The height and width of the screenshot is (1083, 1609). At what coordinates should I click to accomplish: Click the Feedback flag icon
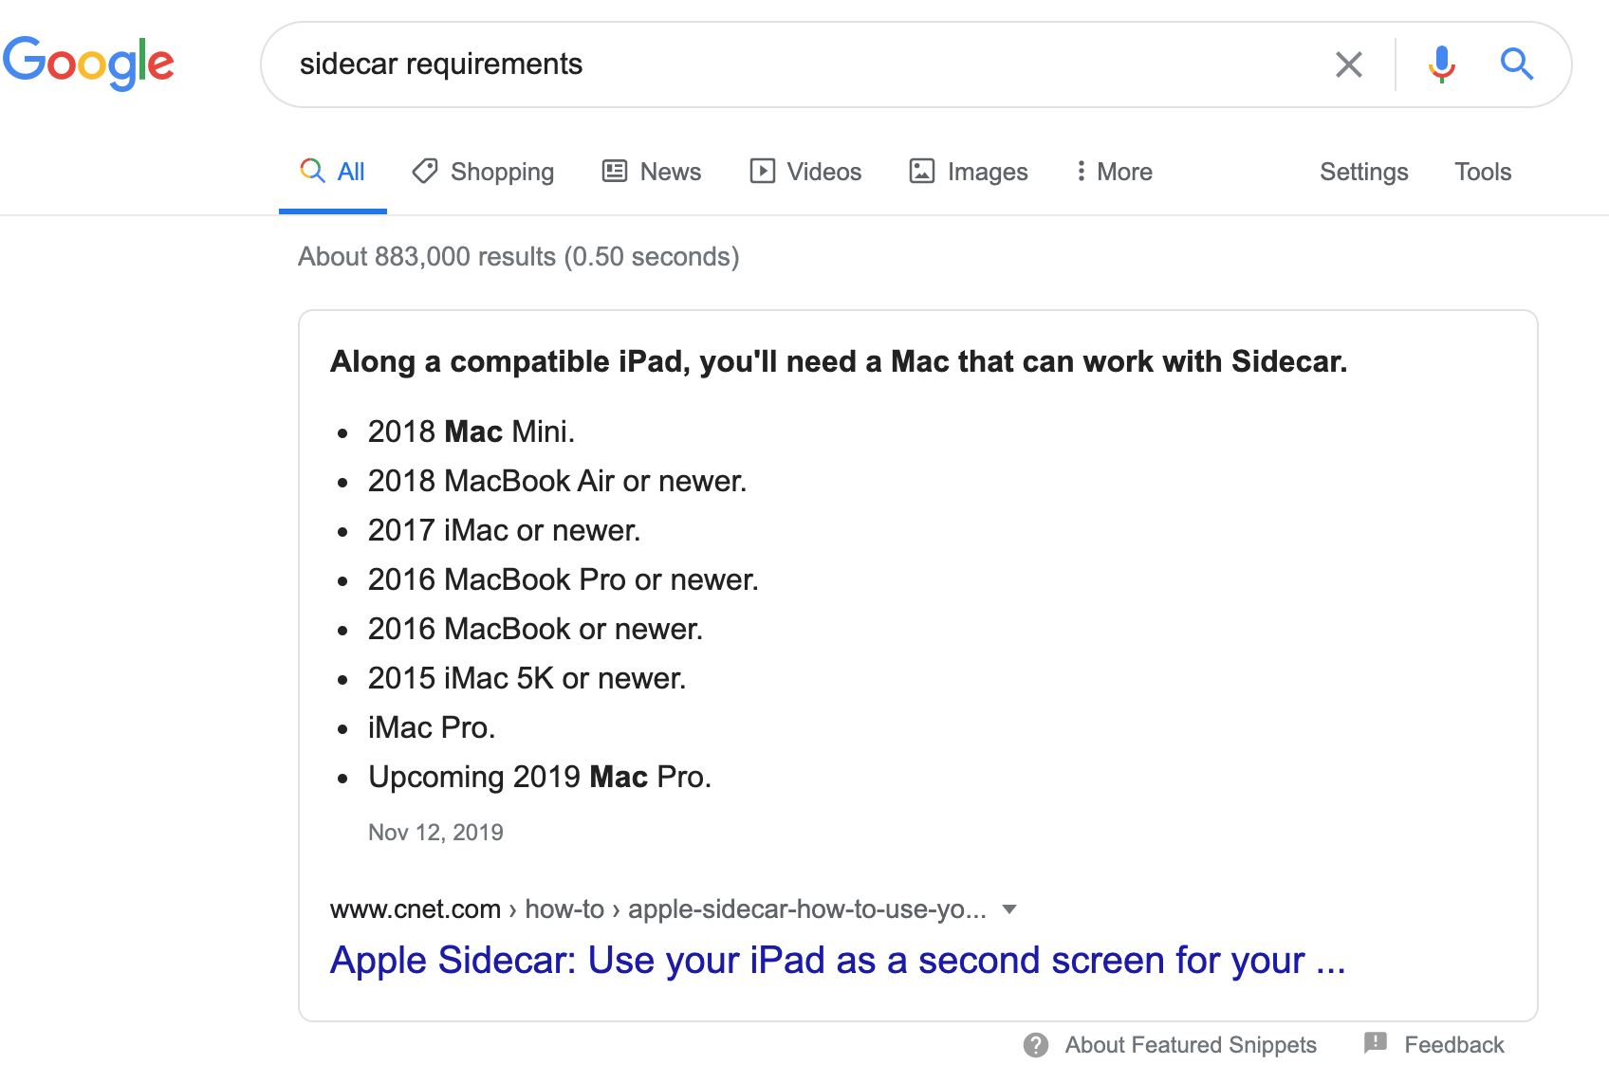click(1376, 1043)
